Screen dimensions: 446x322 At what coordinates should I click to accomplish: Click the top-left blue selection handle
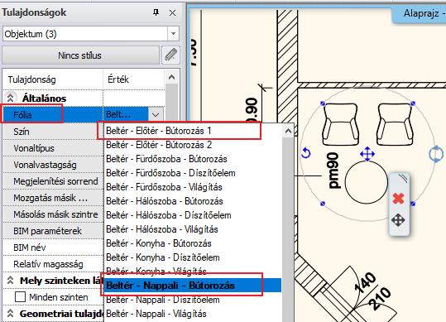point(323,103)
